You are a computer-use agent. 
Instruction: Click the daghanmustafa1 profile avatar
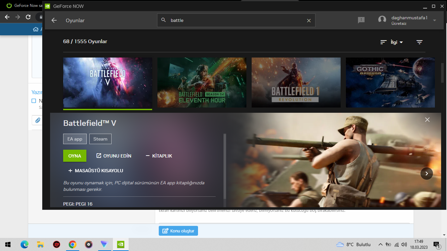382,20
